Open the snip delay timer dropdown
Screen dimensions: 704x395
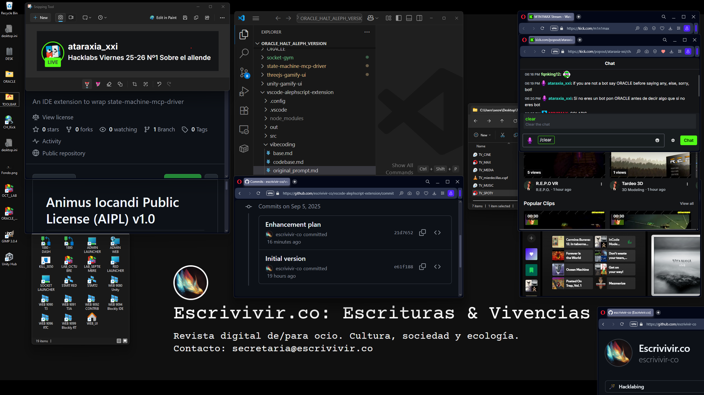click(102, 18)
